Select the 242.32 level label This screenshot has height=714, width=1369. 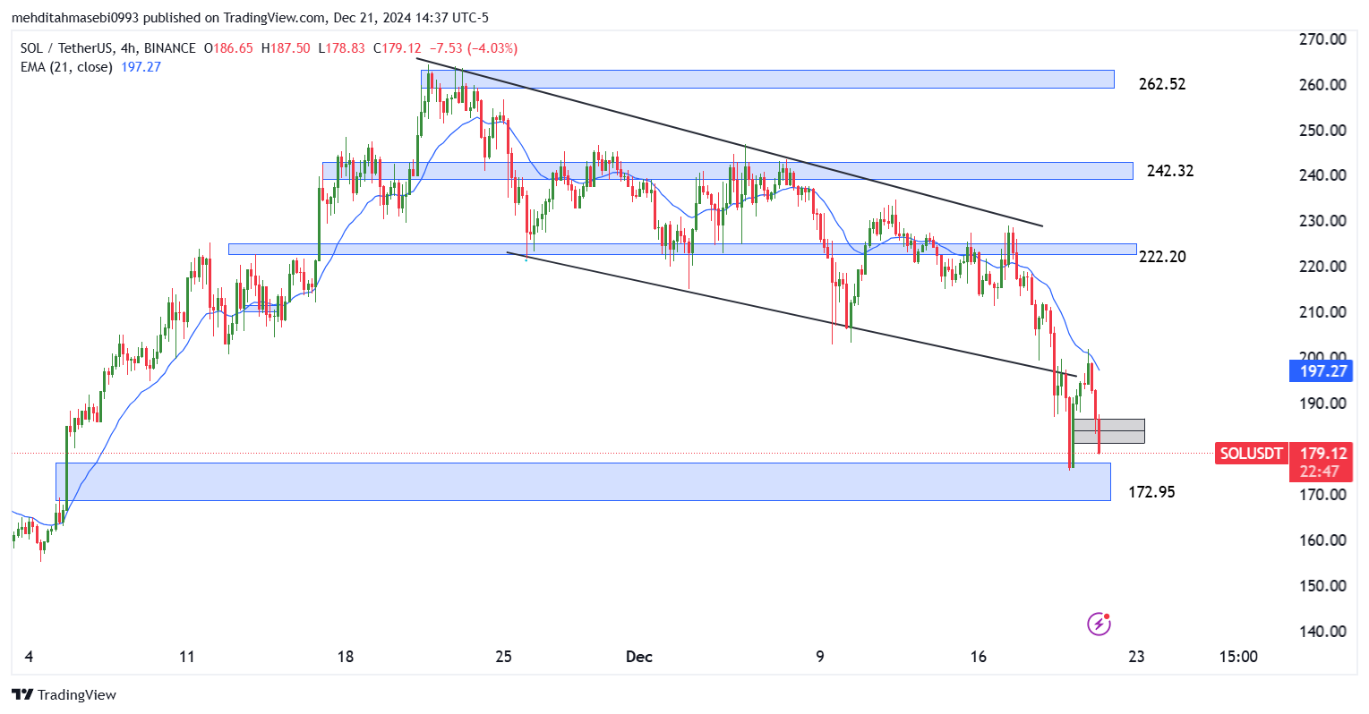point(1170,171)
